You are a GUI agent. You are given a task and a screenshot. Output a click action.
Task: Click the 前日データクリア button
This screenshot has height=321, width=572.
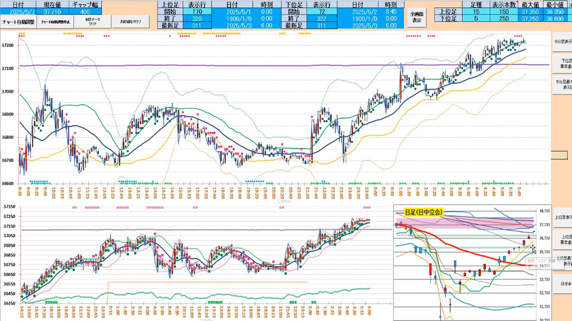pyautogui.click(x=93, y=22)
